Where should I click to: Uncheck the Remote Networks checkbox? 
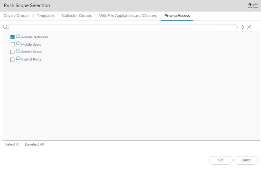[13, 37]
